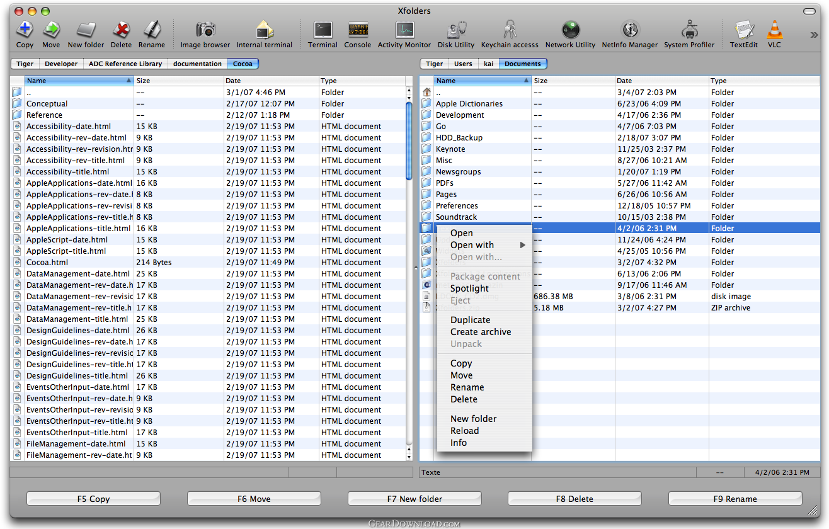
Task: Go to kai in the right path bar
Action: coord(488,64)
